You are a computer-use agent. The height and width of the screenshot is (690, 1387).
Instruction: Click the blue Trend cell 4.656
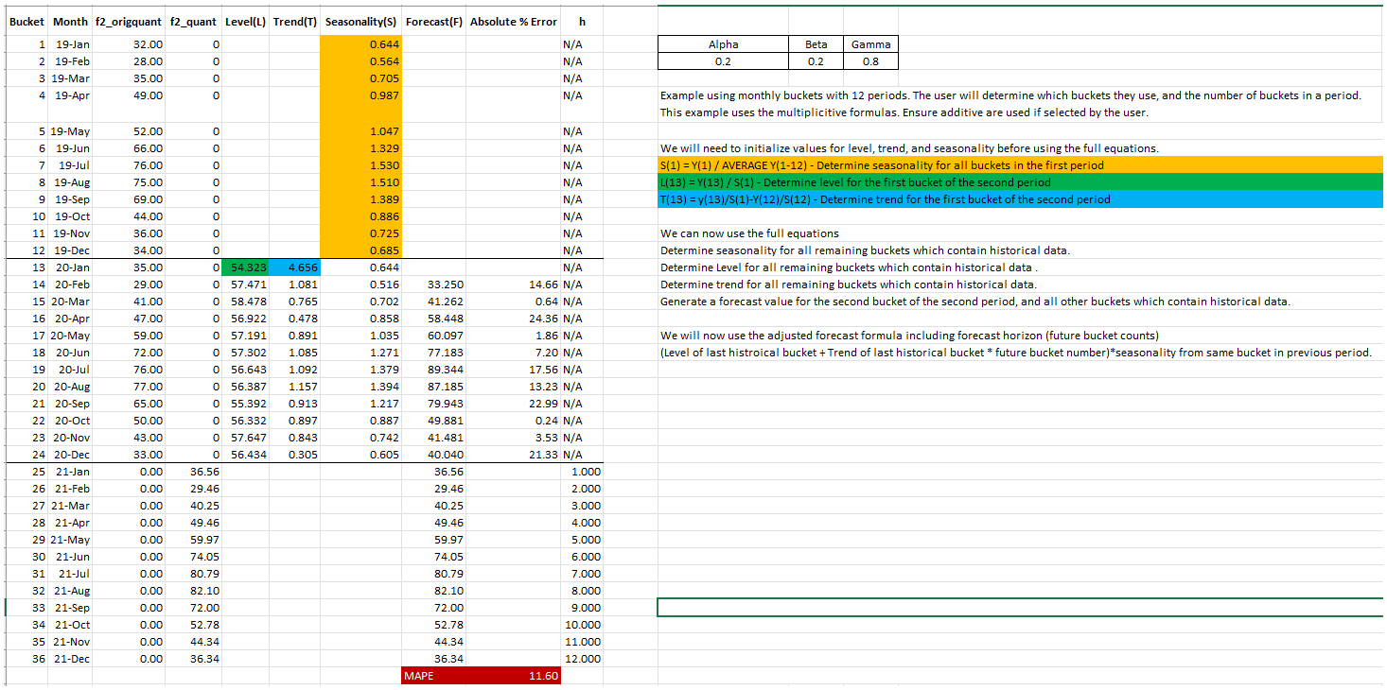tap(294, 267)
